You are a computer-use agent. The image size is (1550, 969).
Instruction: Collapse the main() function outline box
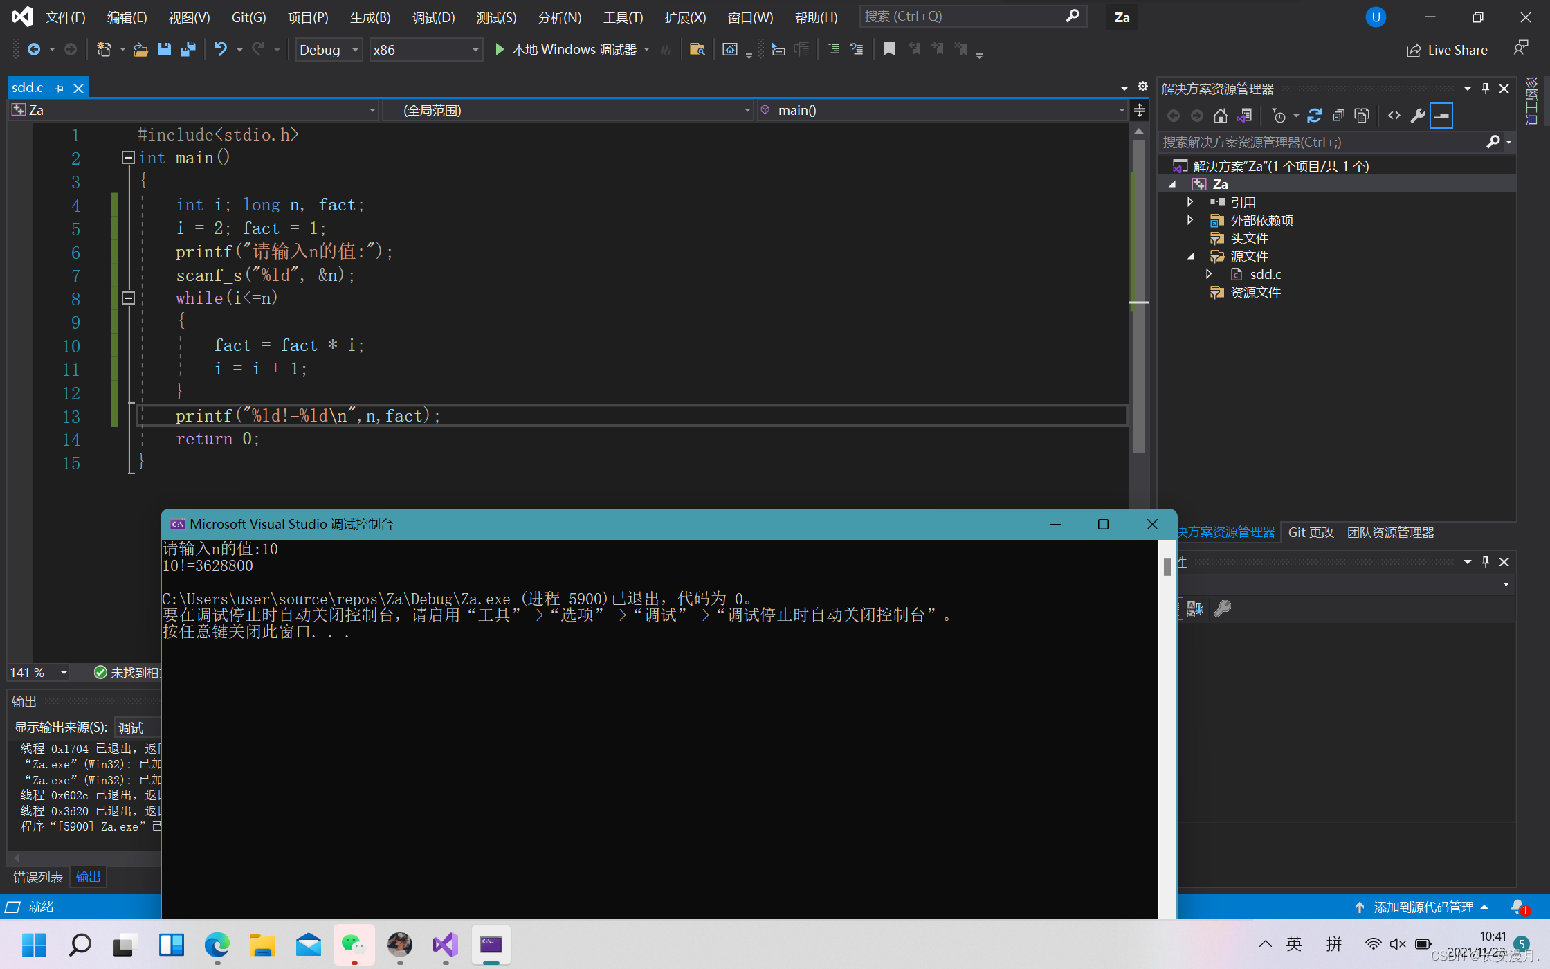128,158
